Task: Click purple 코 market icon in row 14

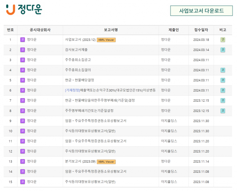Action: pyautogui.click(x=22, y=172)
